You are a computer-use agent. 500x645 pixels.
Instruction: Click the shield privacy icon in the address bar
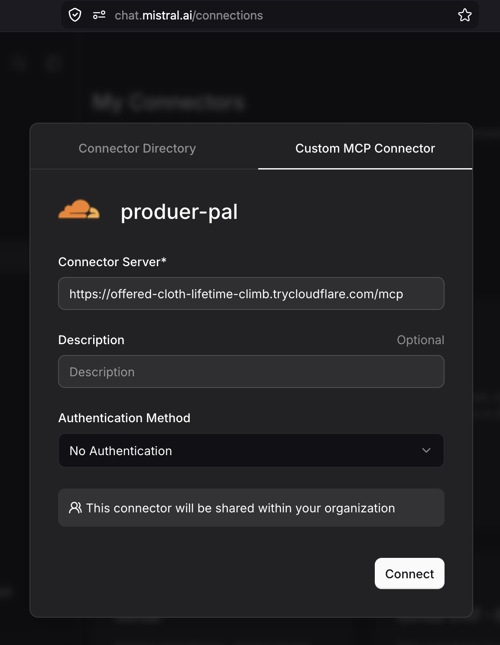coord(75,15)
